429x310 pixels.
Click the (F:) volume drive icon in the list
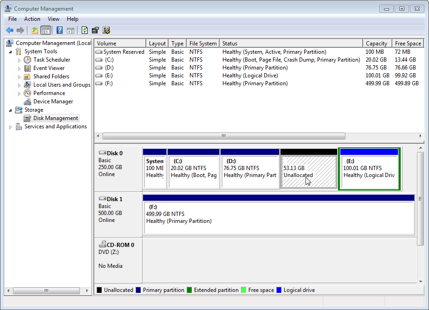click(x=99, y=83)
